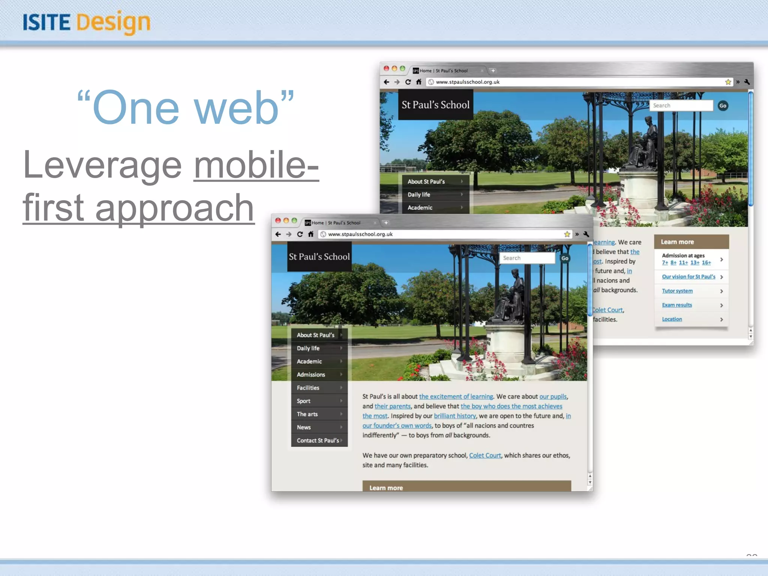Click the rear window vertical scrollbar thumb
The image size is (768, 576).
751,149
